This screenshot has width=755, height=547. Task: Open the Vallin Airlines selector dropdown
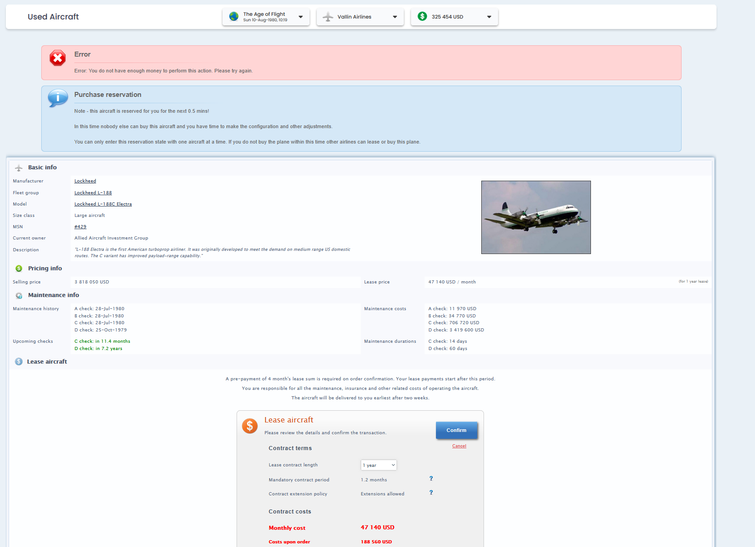(x=394, y=17)
